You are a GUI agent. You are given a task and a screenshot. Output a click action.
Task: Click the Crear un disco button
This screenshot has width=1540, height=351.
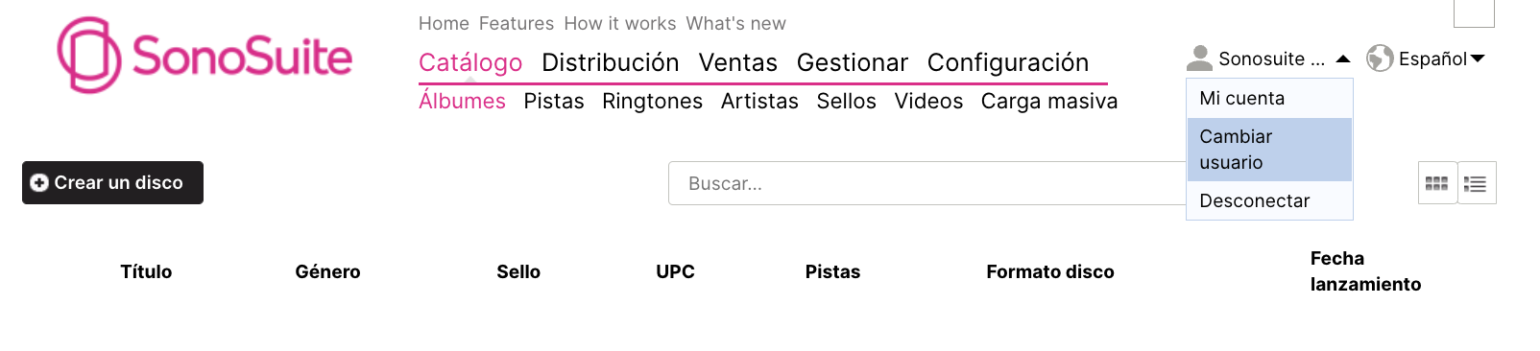pos(112,182)
